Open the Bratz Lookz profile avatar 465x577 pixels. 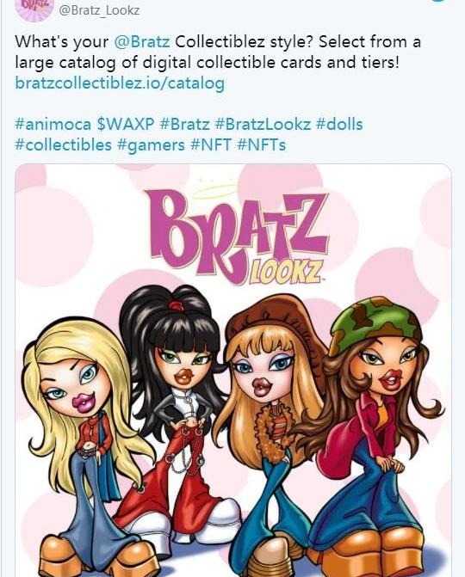coord(36,8)
